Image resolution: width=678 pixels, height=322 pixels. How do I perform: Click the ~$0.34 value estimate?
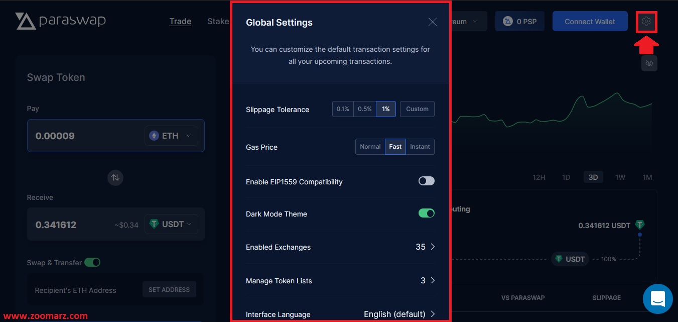pyautogui.click(x=126, y=225)
